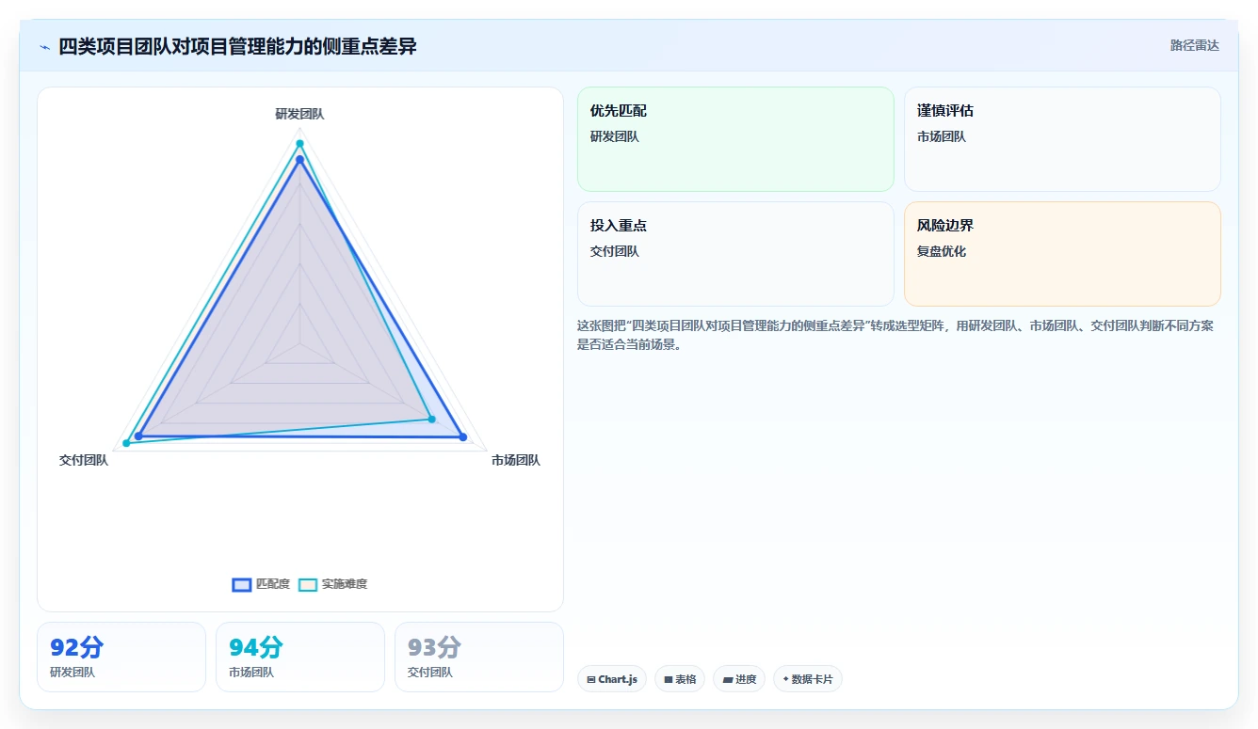Select the 94分 市场团队 stat card

point(300,657)
